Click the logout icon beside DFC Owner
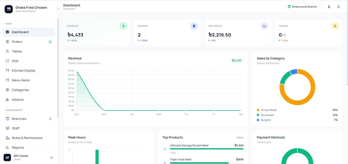Image resolution: width=348 pixels, height=164 pixels. coord(52,158)
